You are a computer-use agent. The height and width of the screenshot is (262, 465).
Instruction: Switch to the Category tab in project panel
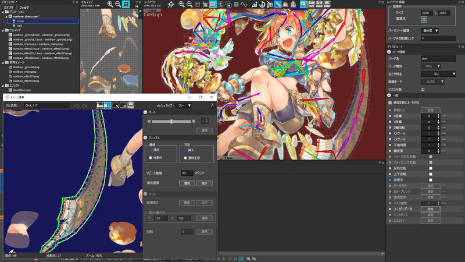(x=9, y=7)
